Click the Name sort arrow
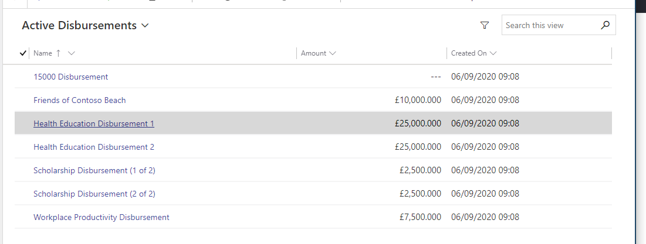The image size is (646, 244). click(58, 53)
